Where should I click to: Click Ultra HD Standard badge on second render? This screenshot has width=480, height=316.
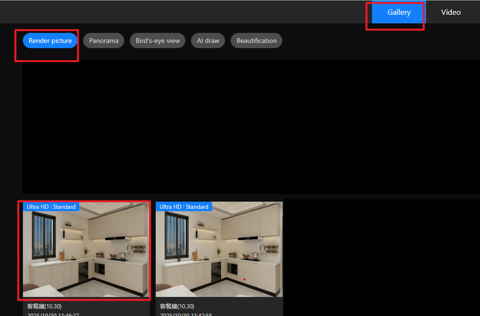point(184,207)
